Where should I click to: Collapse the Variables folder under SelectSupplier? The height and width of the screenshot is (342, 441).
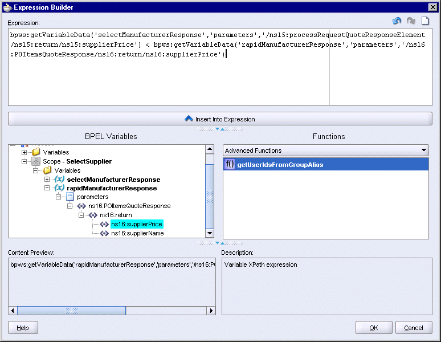[36, 171]
